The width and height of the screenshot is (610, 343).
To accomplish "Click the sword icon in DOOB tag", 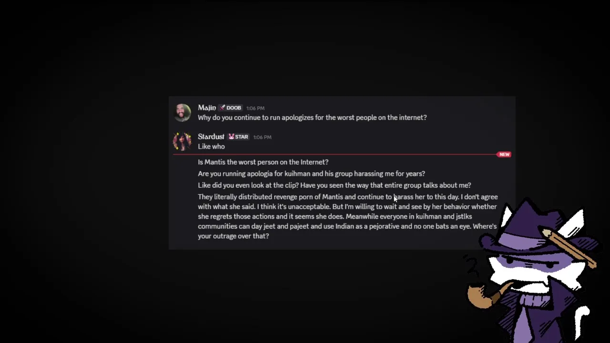I will click(222, 108).
